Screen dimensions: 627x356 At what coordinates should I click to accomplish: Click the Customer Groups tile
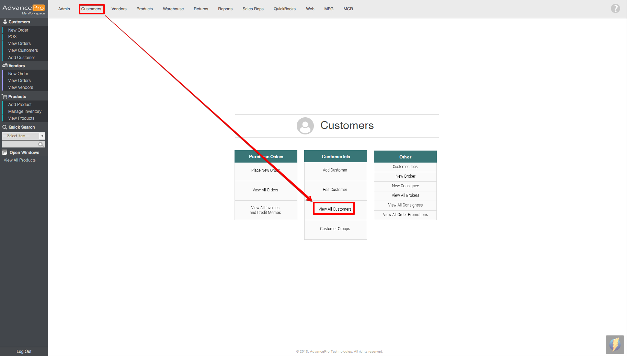click(335, 229)
